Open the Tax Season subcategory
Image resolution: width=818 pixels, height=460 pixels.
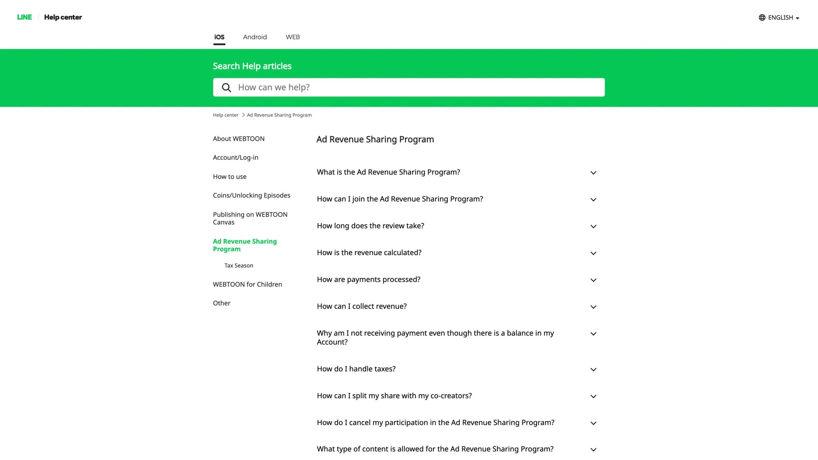coord(238,265)
